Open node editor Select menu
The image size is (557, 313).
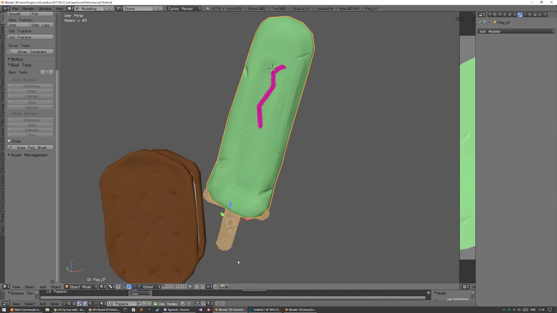[30, 303]
